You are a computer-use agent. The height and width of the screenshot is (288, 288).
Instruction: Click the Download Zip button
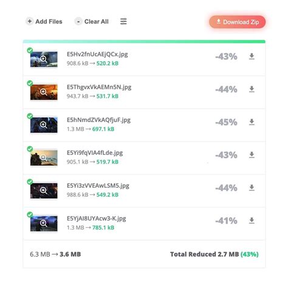pyautogui.click(x=237, y=22)
